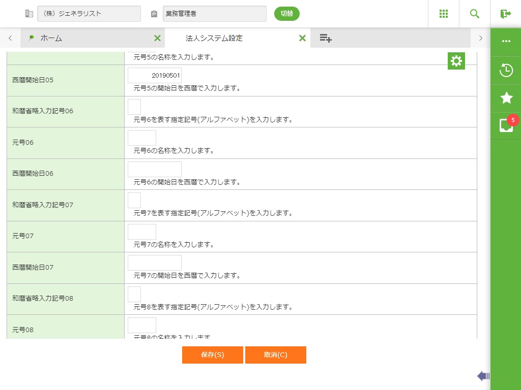
Task: Click the search magnifier icon
Action: coord(475,14)
